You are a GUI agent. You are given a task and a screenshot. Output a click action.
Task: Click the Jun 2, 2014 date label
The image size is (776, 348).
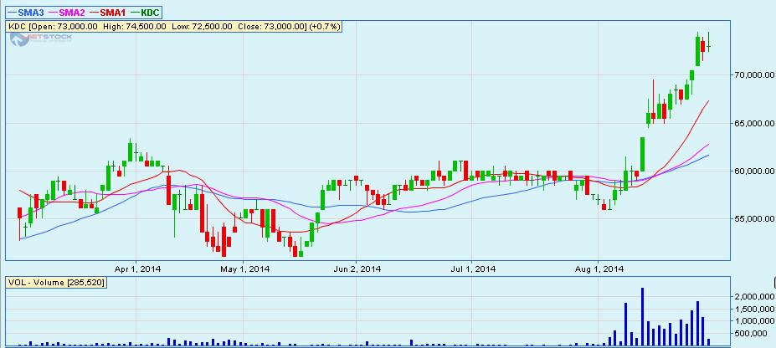coord(357,269)
